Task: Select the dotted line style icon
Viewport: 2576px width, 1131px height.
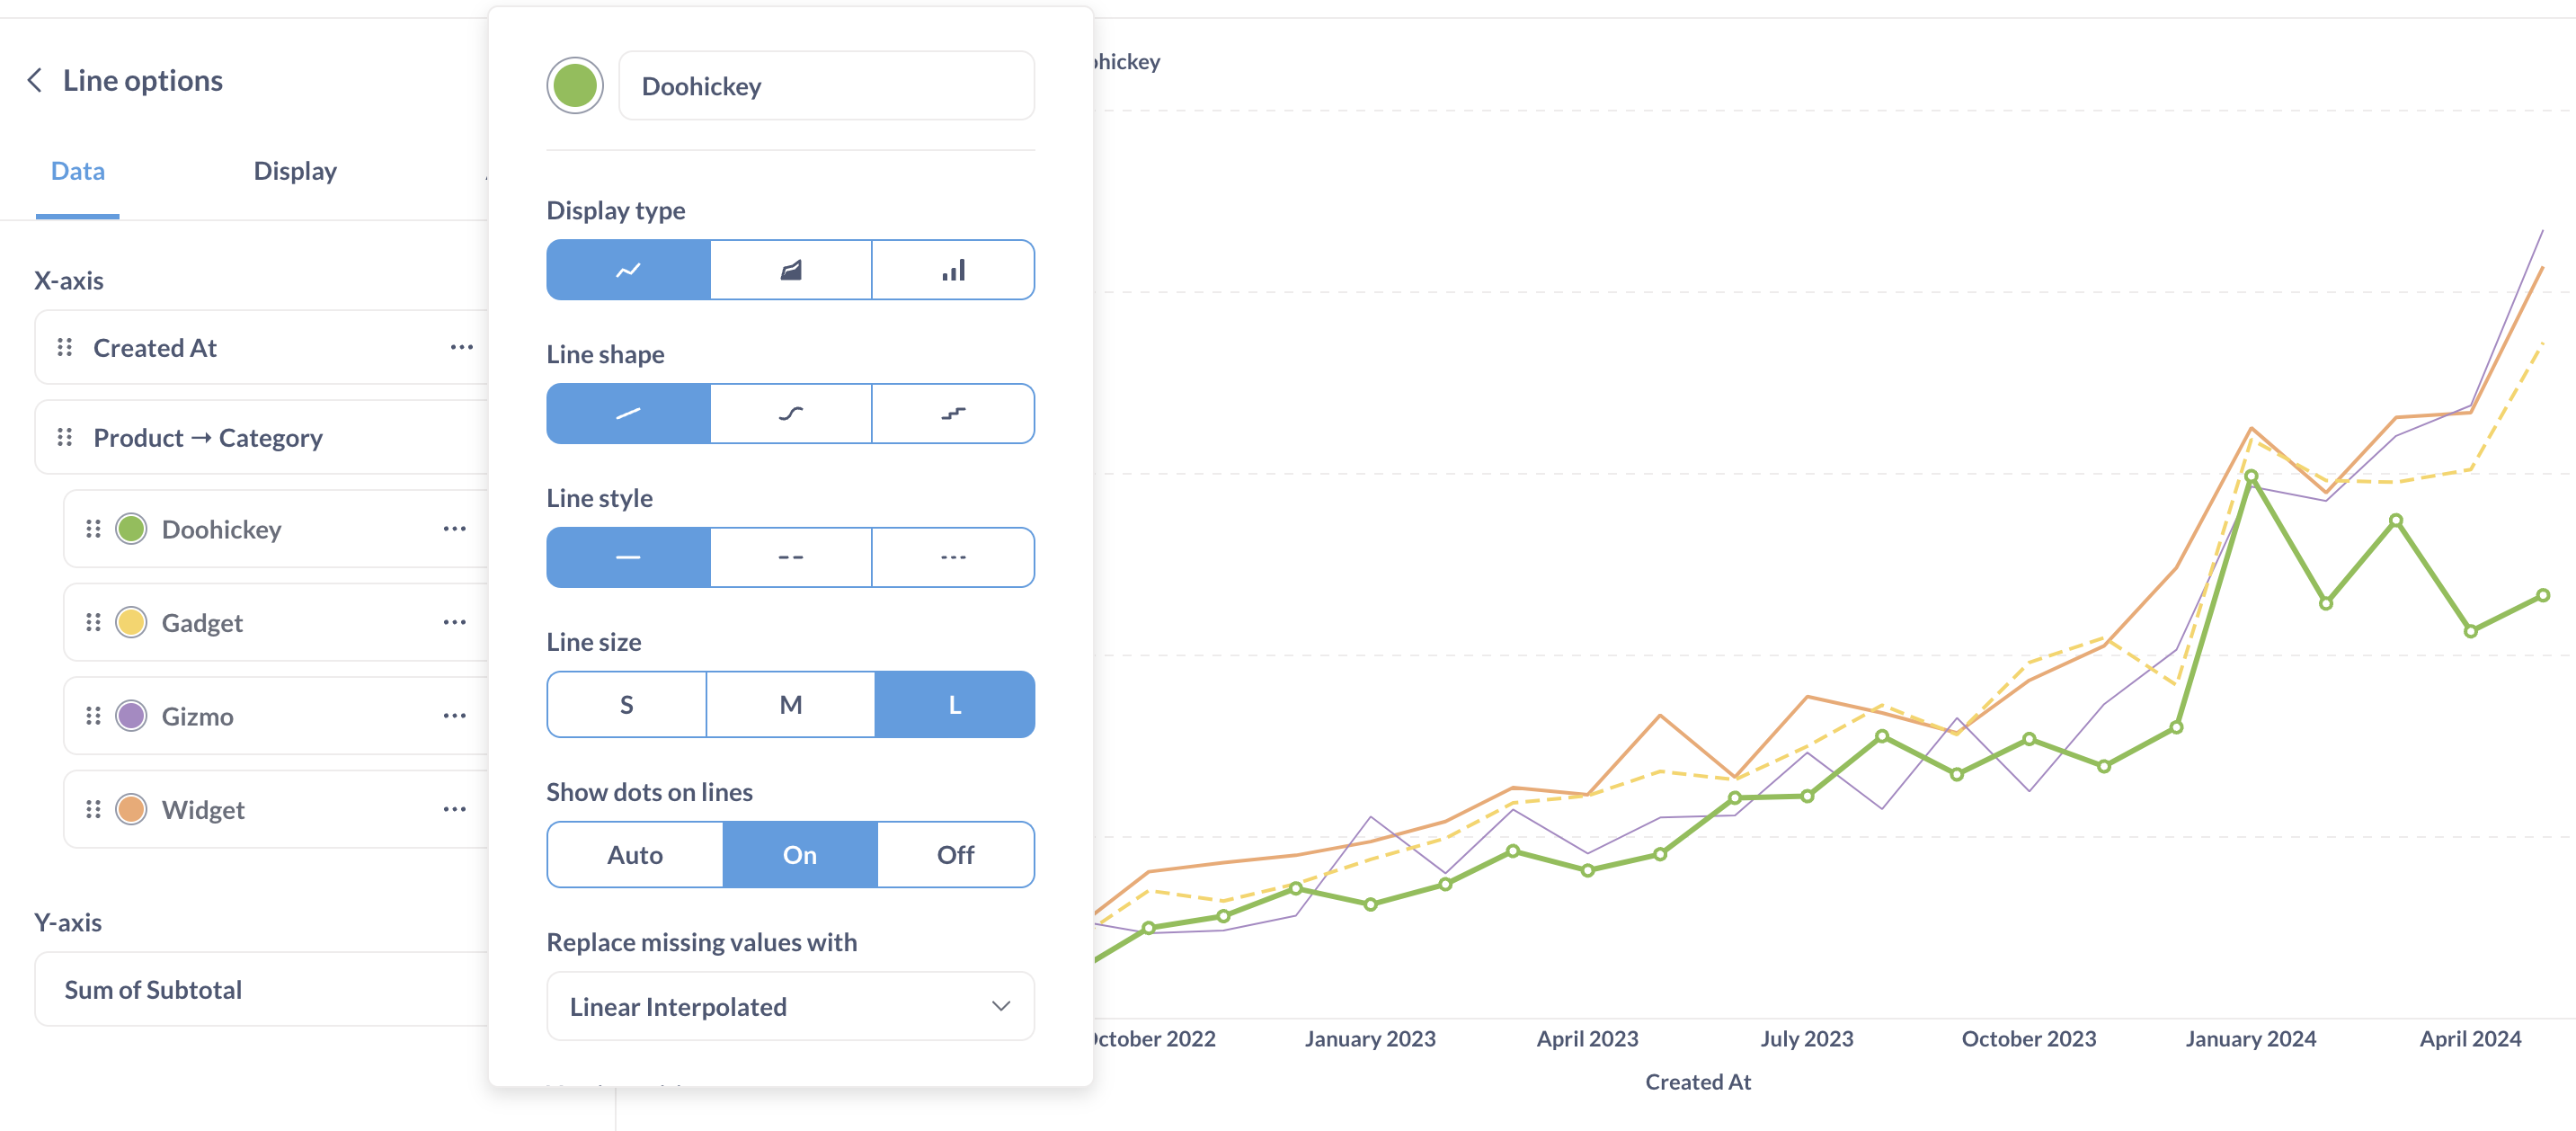Action: pos(953,557)
